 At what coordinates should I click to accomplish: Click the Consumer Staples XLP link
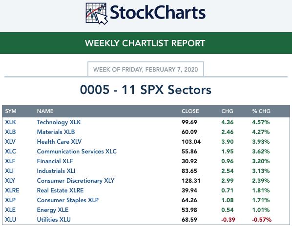click(68, 200)
